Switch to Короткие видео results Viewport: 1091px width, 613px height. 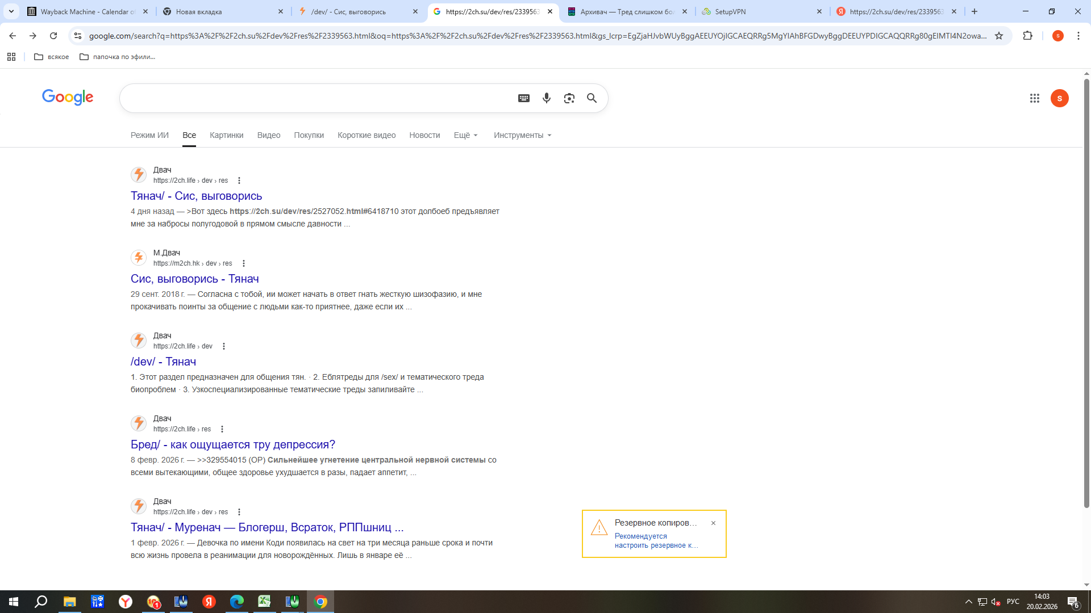click(x=367, y=135)
